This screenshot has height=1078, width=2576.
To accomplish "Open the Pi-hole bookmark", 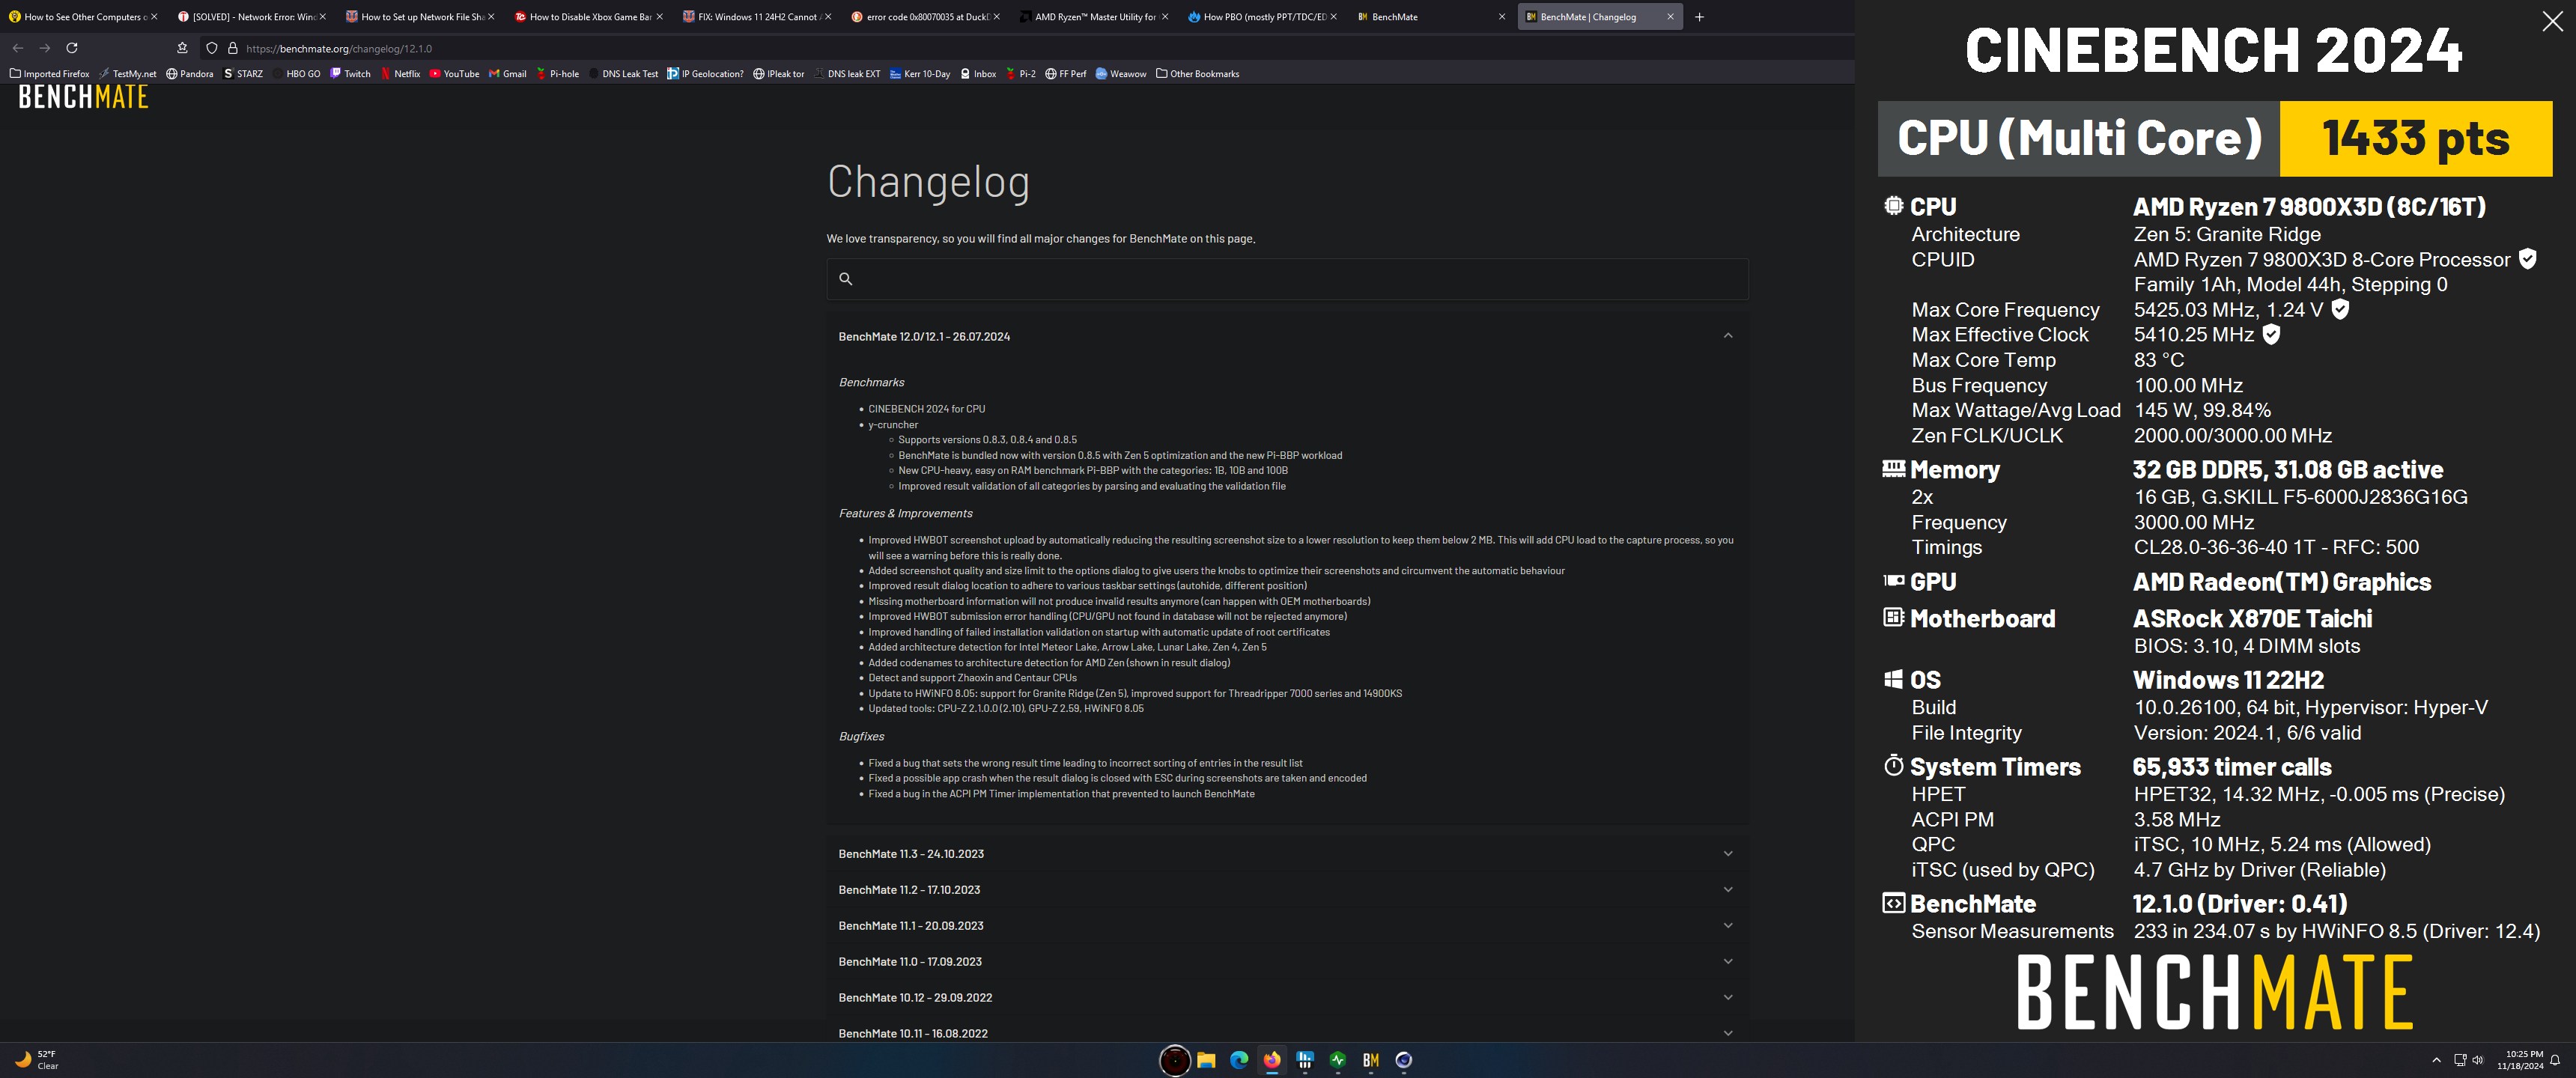I will 557,74.
